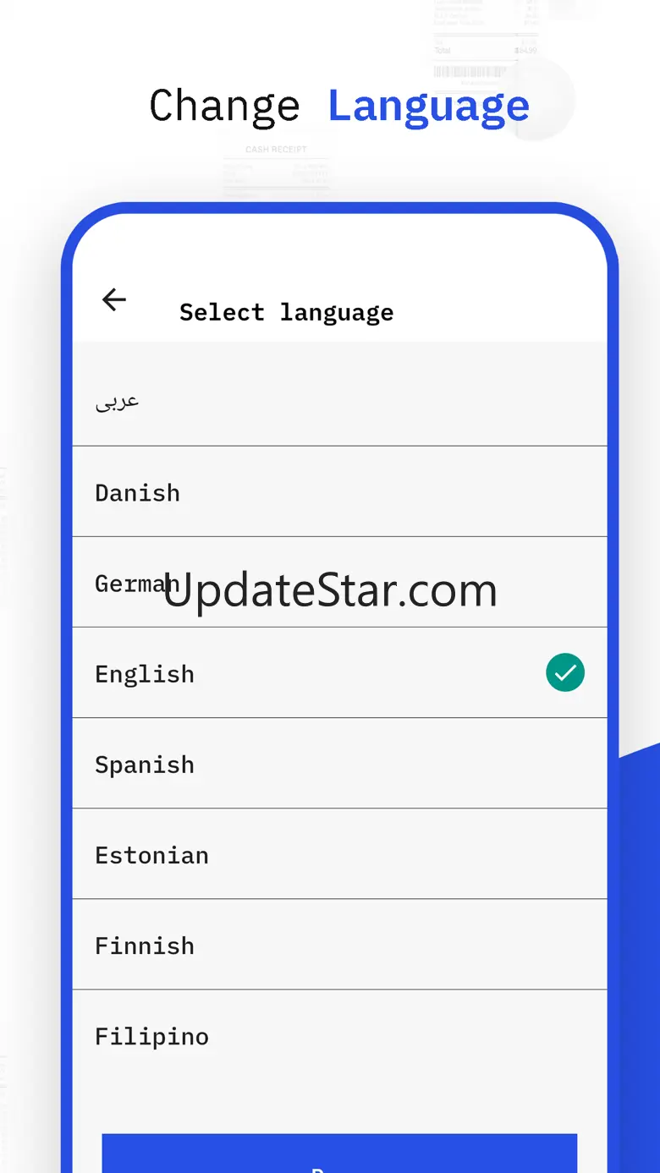Pick the English language row
Image resolution: width=660 pixels, height=1173 pixels.
[x=339, y=672]
